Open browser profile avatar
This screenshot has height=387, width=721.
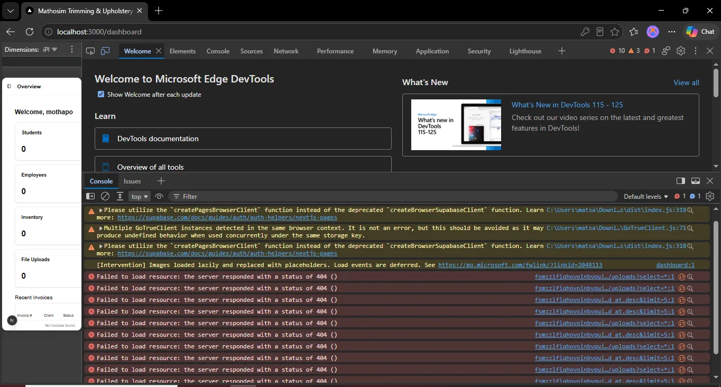pyautogui.click(x=653, y=32)
